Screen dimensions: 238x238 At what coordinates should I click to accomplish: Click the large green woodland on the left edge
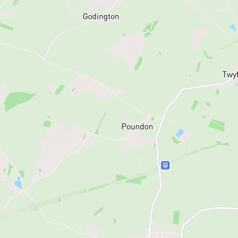point(19,101)
